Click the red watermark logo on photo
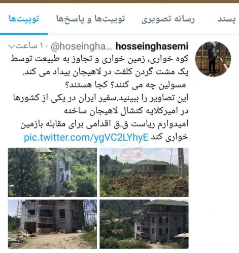The image size is (239, 253). point(131,153)
